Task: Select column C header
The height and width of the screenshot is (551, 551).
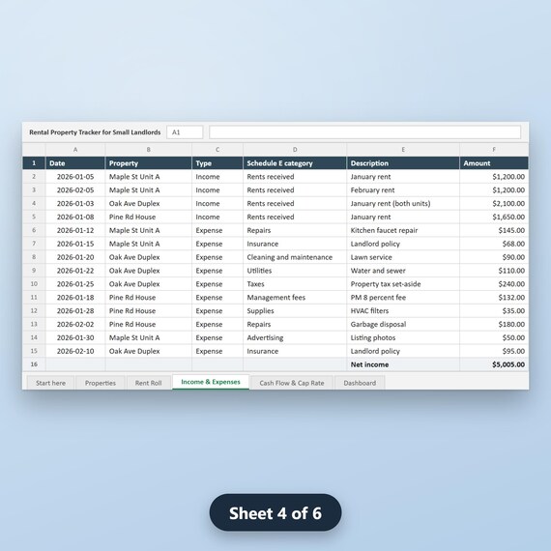Action: tap(217, 150)
